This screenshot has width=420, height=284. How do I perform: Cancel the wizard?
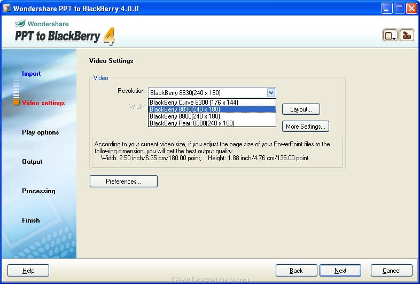point(392,271)
